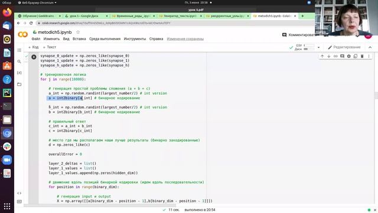This screenshot has height=213, width=378.
Task: Open the Вставка menu
Action: (x=79, y=39)
